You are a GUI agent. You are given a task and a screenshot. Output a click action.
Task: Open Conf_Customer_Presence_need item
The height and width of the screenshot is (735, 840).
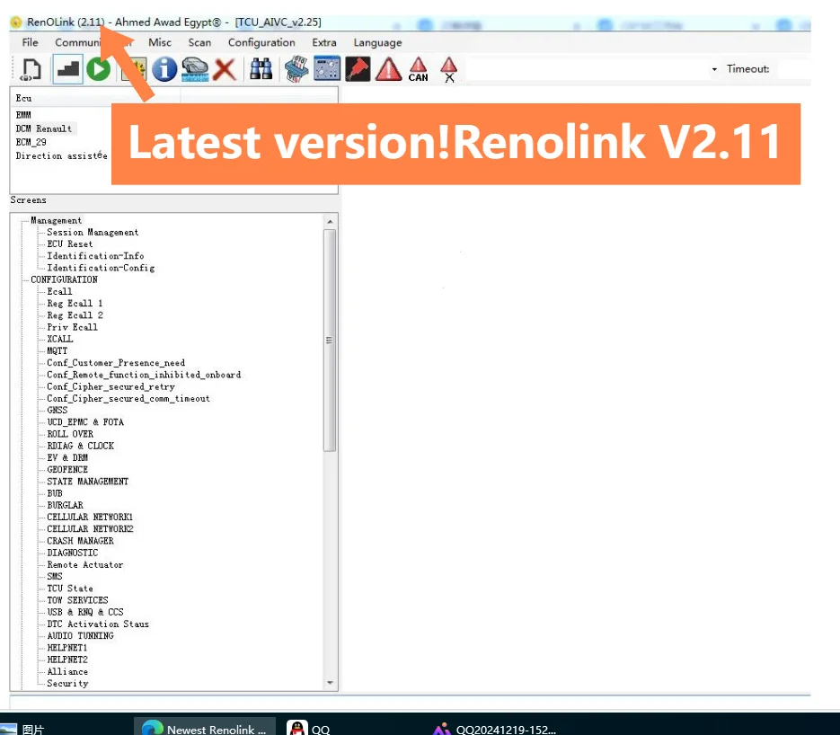click(x=116, y=363)
